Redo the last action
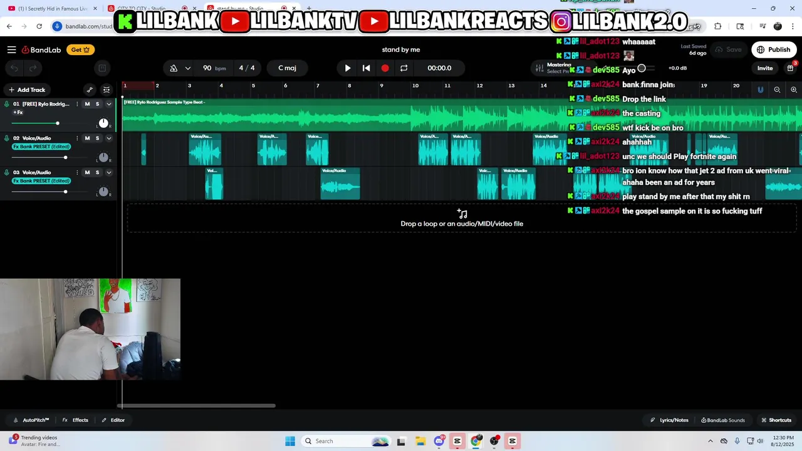The image size is (802, 451). 33,68
